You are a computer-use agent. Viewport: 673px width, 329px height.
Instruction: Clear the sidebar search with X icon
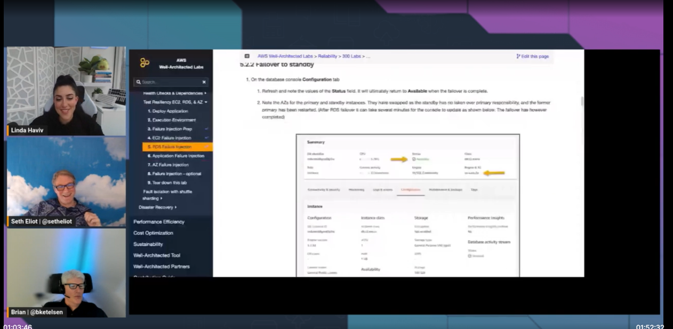click(204, 82)
